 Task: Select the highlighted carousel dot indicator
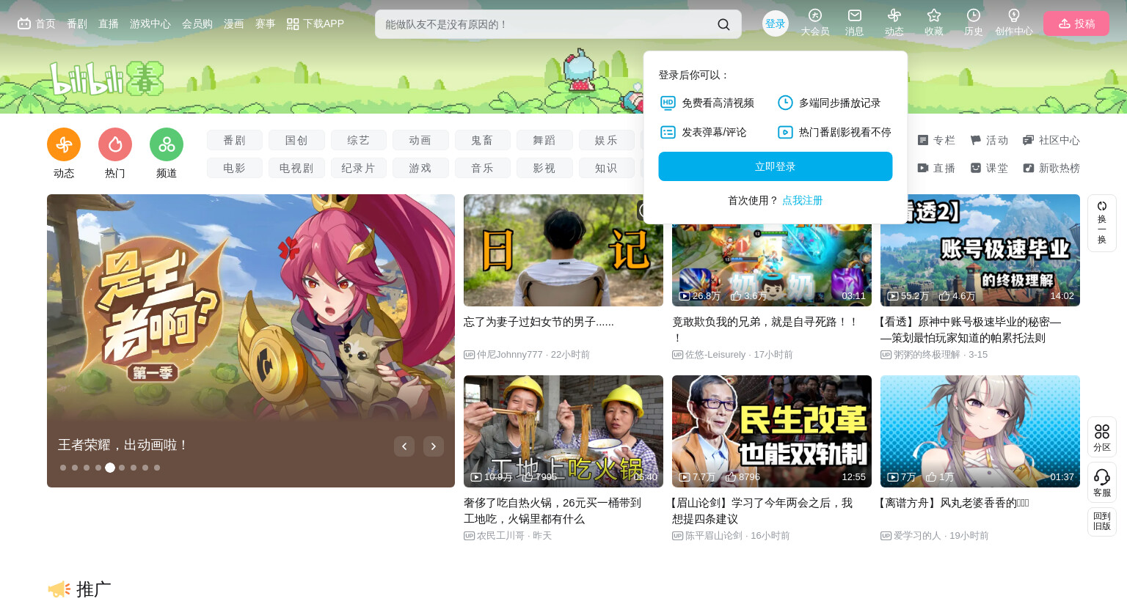[110, 468]
